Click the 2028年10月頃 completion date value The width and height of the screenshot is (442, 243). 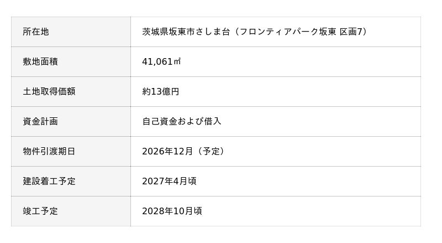(x=172, y=211)
